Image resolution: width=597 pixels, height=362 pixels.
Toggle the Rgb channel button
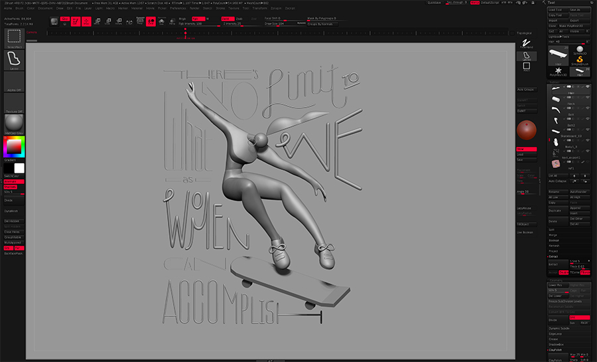(x=198, y=19)
